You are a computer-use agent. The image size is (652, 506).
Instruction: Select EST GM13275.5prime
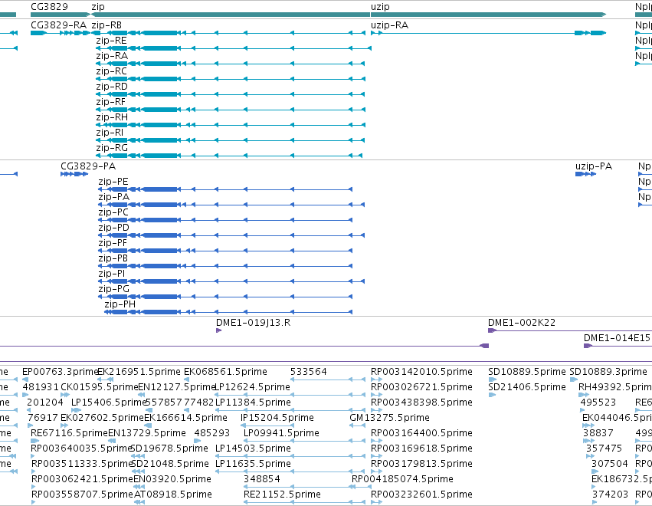tap(390, 418)
